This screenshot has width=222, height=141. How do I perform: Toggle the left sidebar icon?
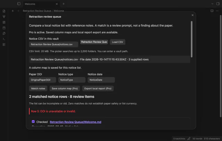tap(19, 4)
